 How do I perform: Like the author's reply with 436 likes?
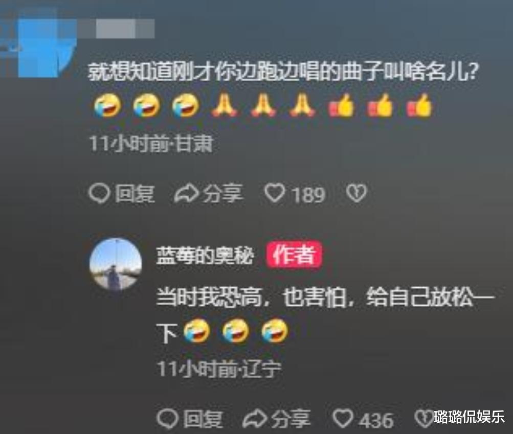tap(343, 419)
